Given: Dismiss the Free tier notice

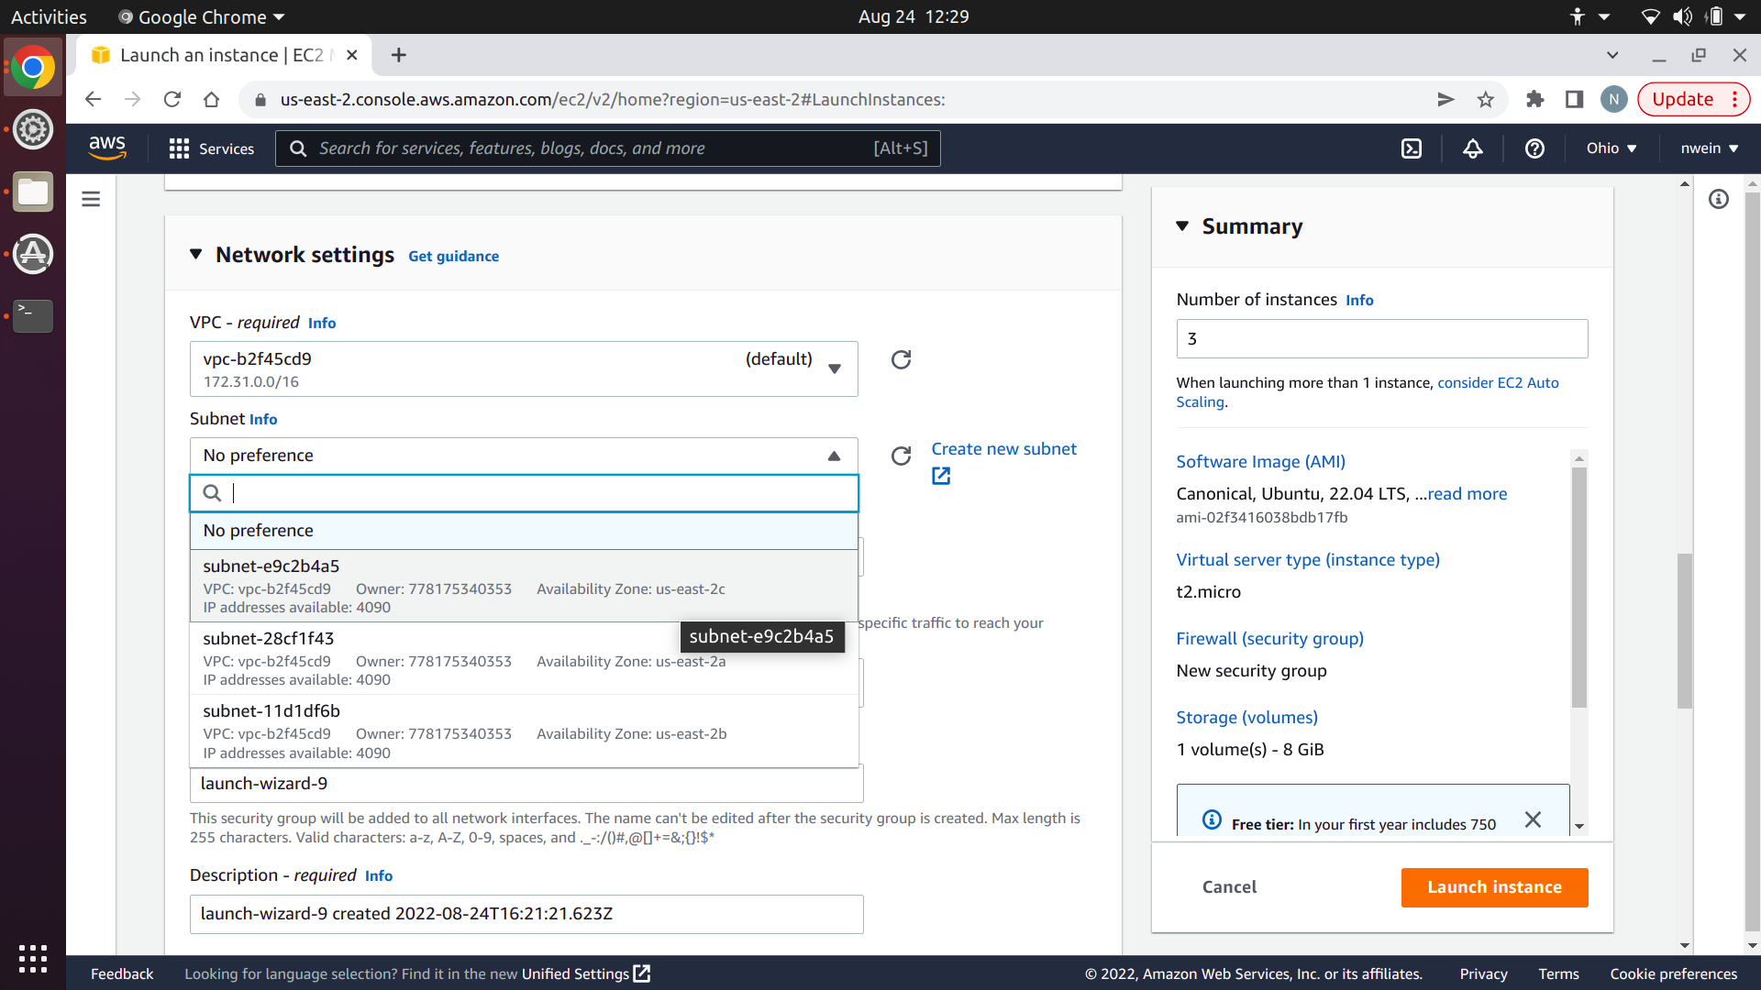Looking at the screenshot, I should (1533, 819).
